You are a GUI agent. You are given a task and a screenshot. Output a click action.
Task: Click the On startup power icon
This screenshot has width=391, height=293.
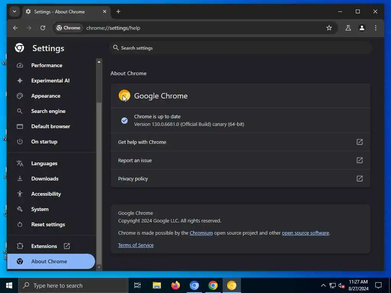pos(20,142)
